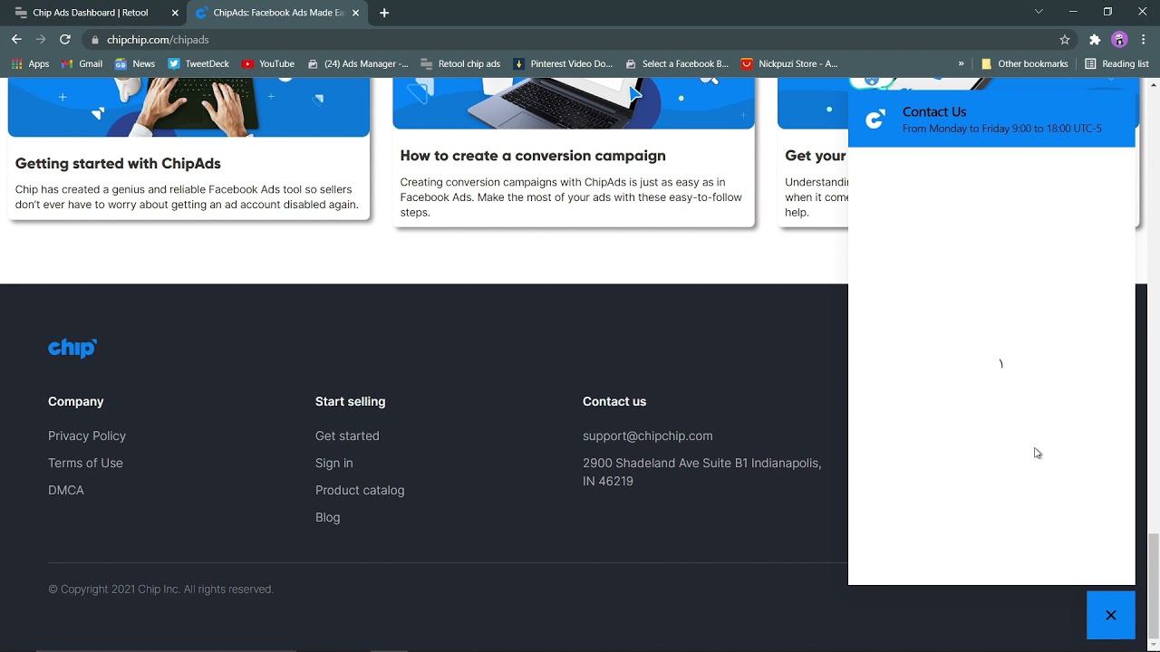
Task: Open Privacy Policy link
Action: pyautogui.click(x=87, y=436)
